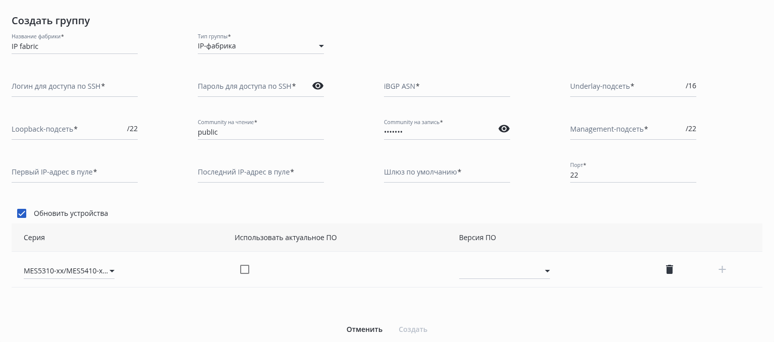Expand the Серия device series dropdown
Screen dimensions: 774x342
(x=69, y=271)
